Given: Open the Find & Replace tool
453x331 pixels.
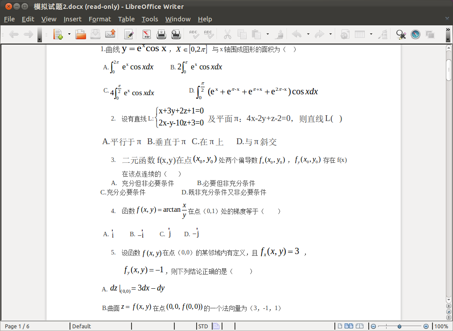Looking at the screenshot, I should tap(401, 34).
